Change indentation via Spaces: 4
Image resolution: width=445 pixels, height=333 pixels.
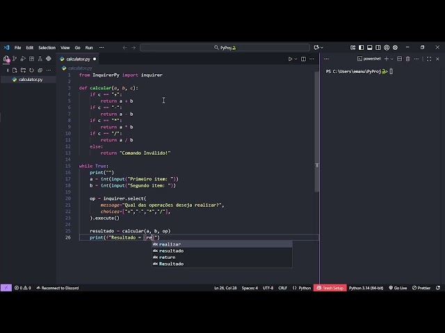[250, 288]
